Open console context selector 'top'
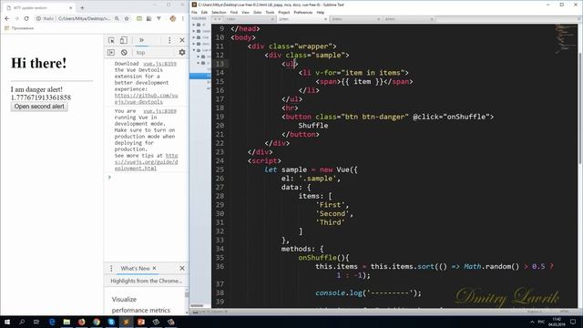Screen dimensions: 583x328 [x=140, y=53]
